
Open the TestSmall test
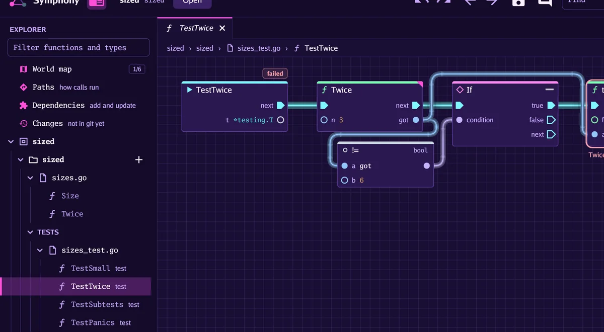coord(91,268)
